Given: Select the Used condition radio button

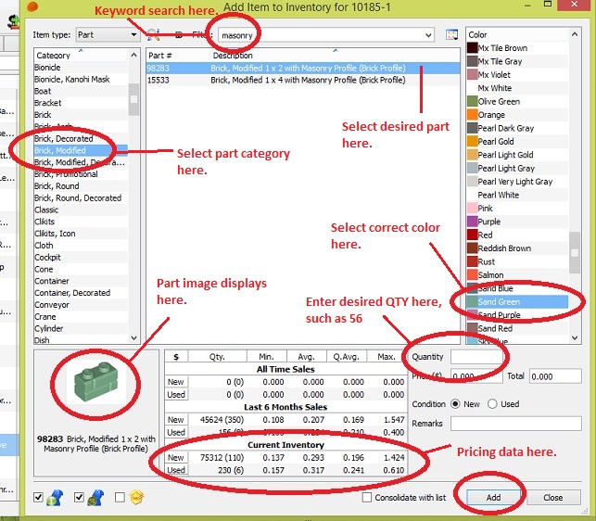Looking at the screenshot, I should (492, 404).
